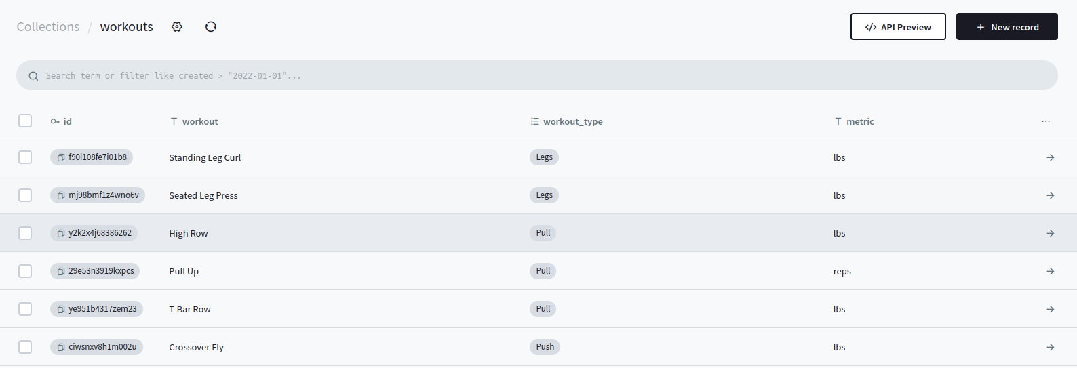
Task: Open T-Bar Row record arrow
Action: coord(1050,309)
